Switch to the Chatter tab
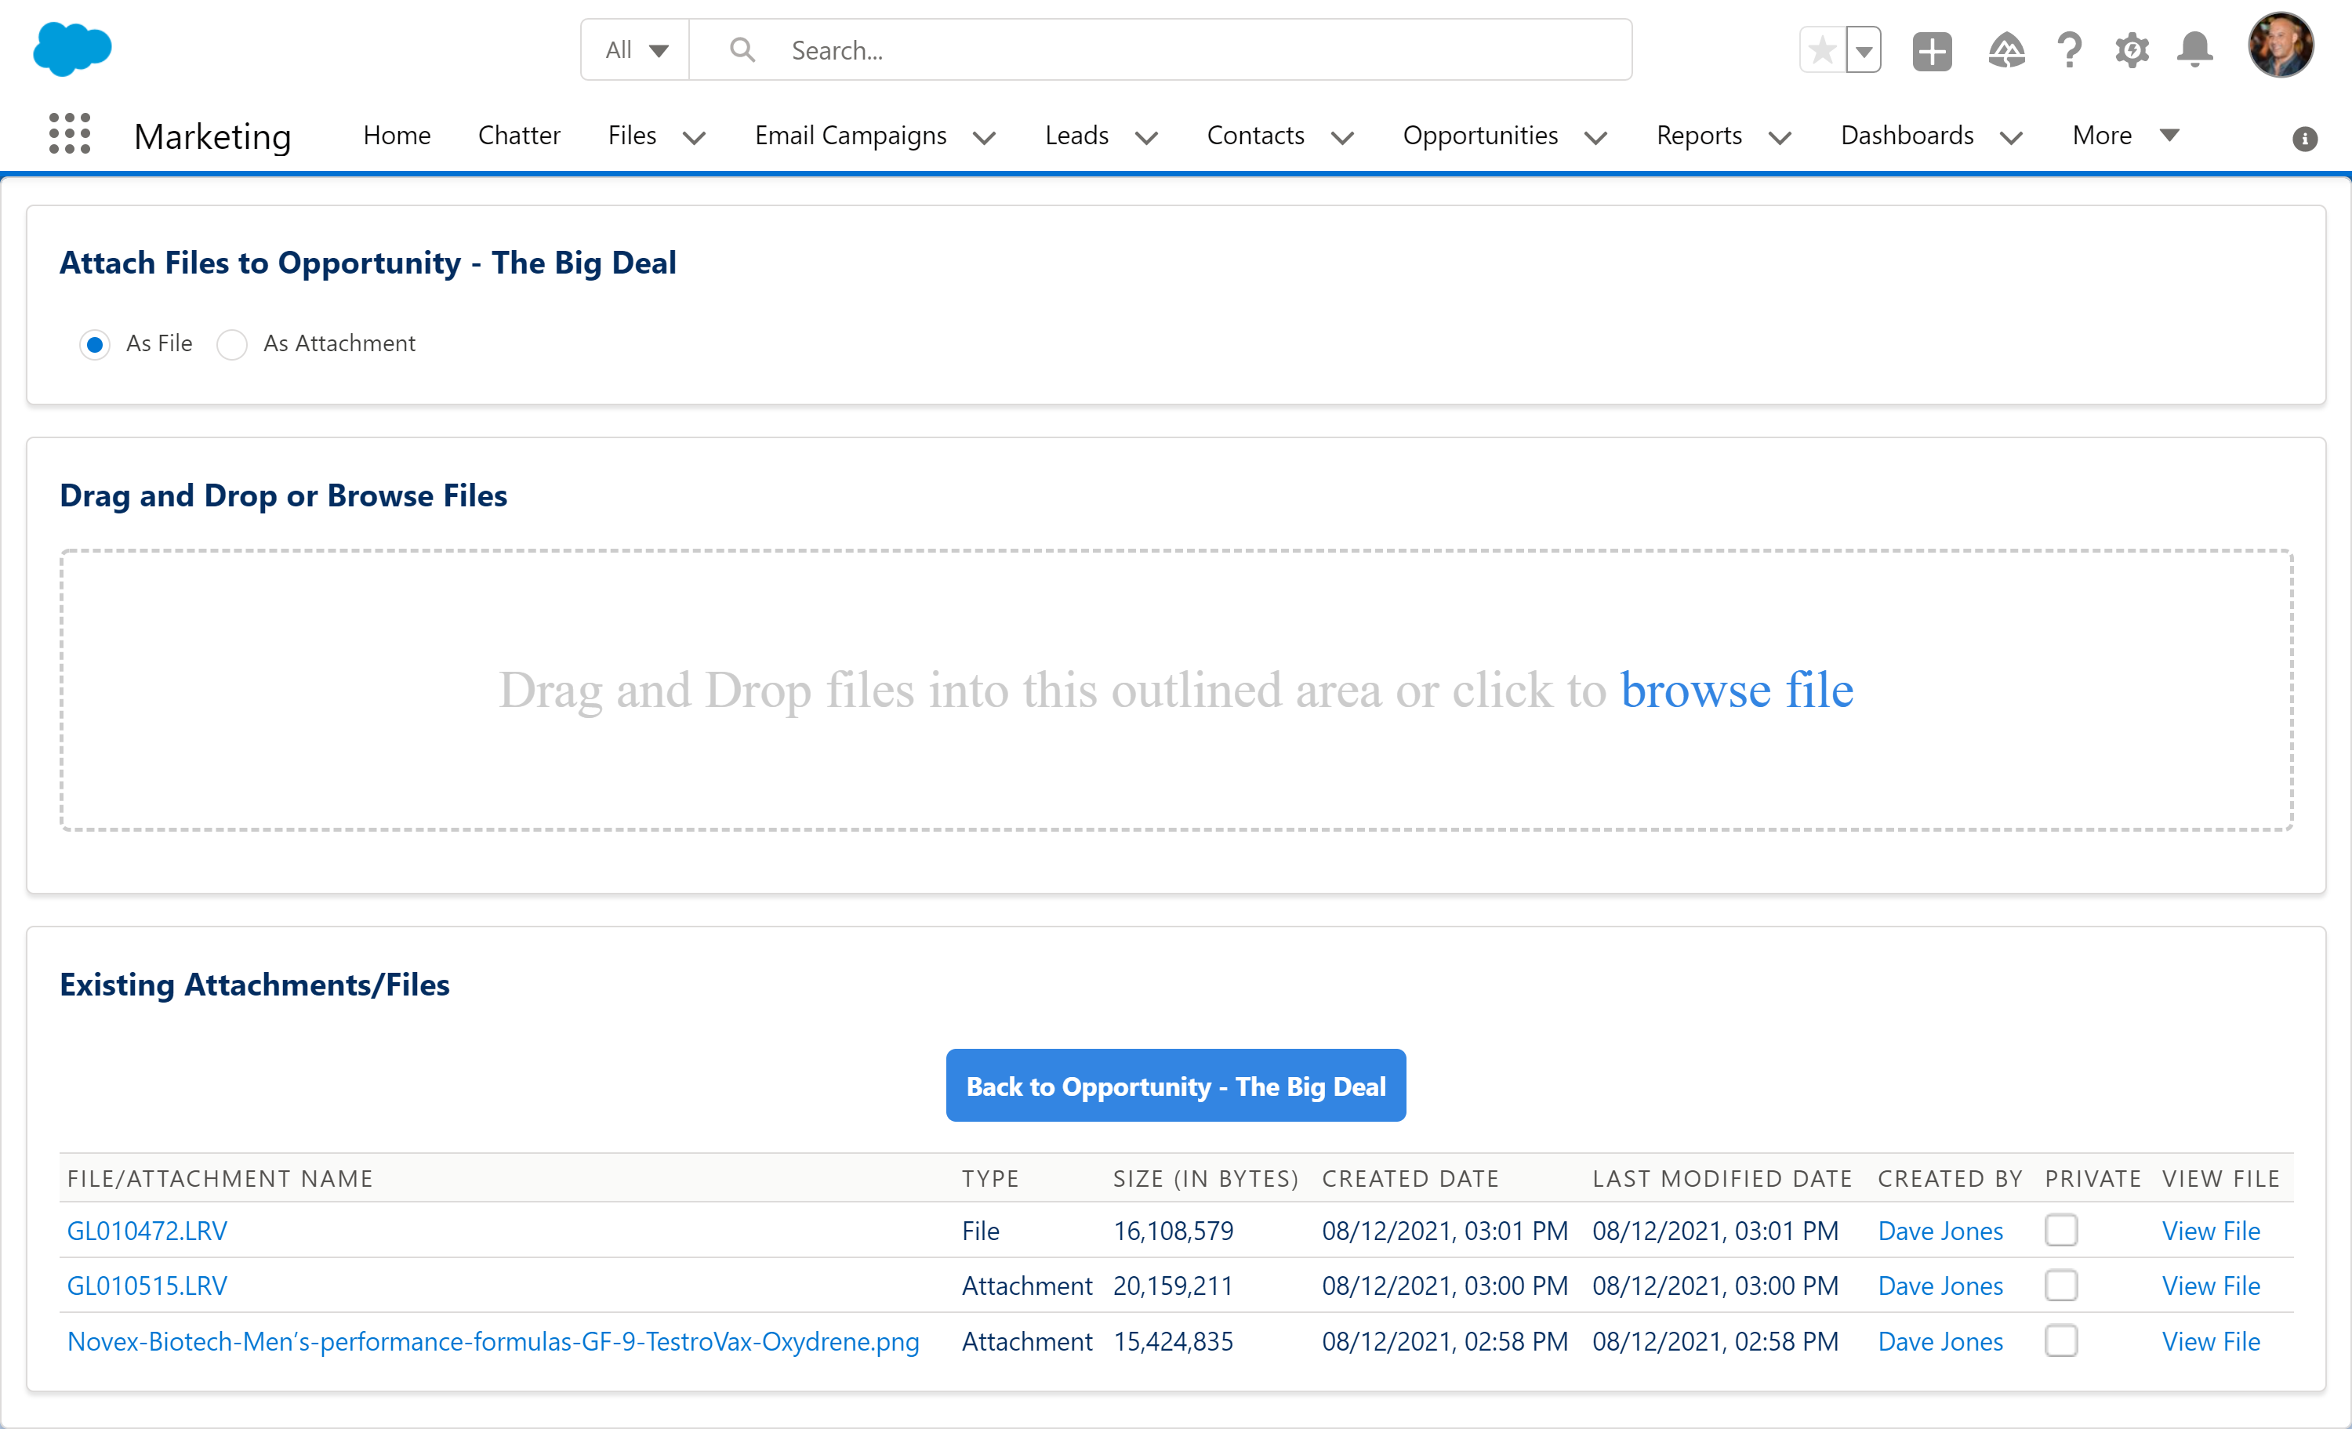This screenshot has width=2352, height=1429. (x=519, y=136)
